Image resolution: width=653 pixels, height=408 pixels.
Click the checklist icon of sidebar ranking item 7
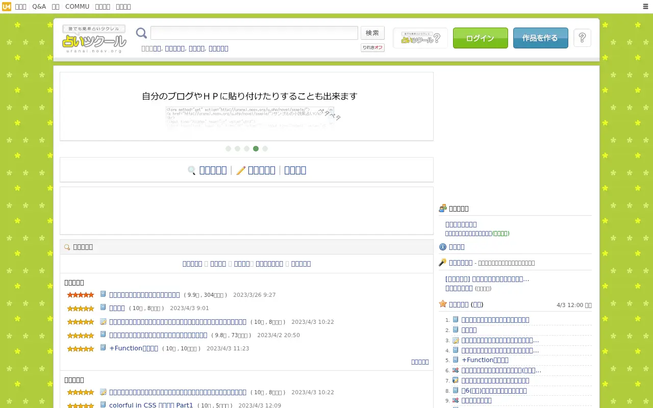[456, 380]
